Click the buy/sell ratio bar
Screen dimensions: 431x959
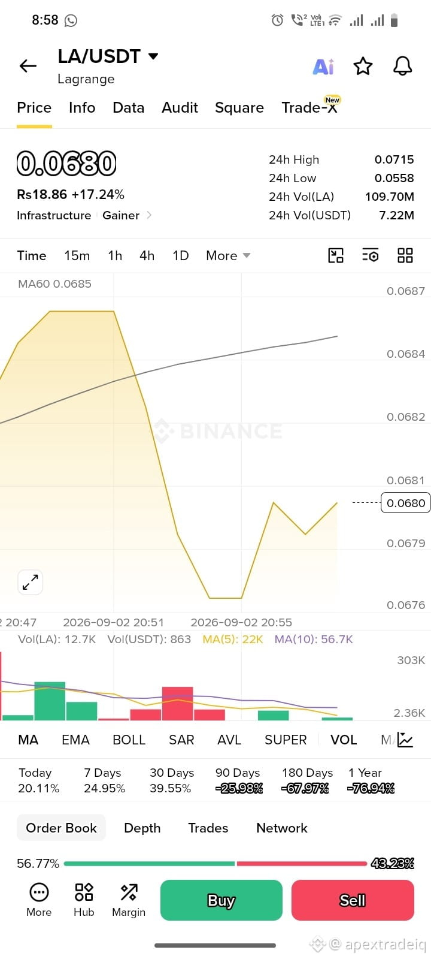pos(215,864)
